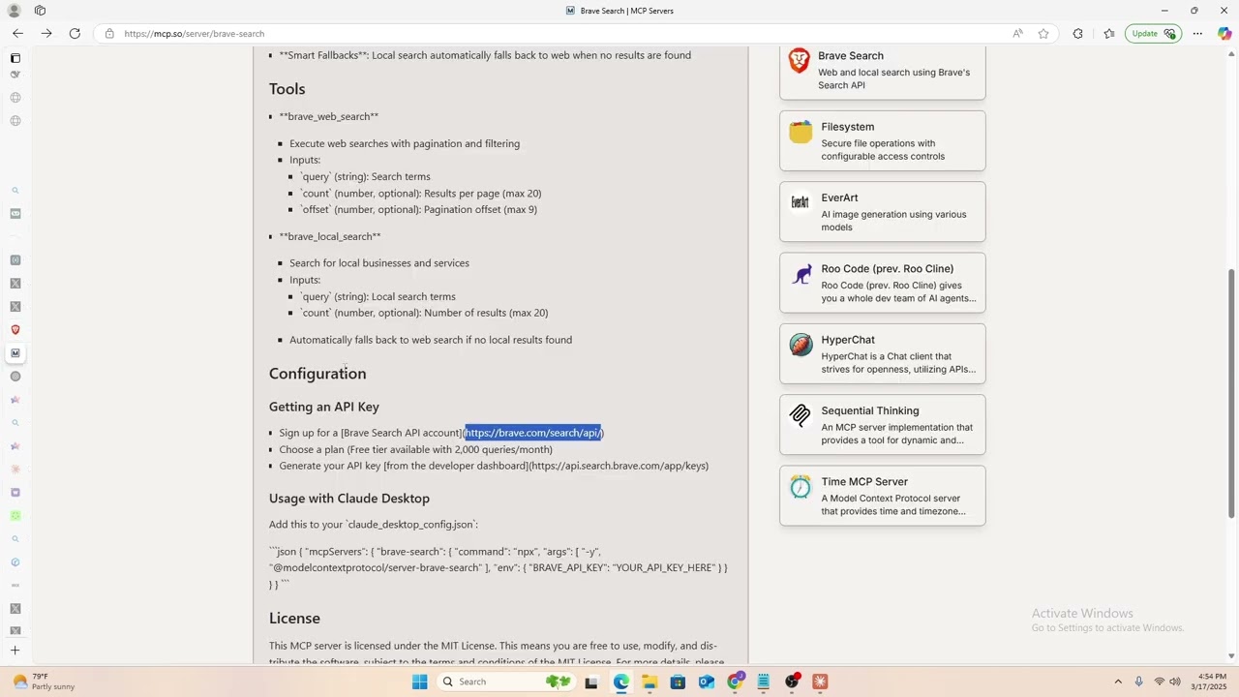Go back to the previous page
This screenshot has height=697, width=1239.
click(x=17, y=33)
